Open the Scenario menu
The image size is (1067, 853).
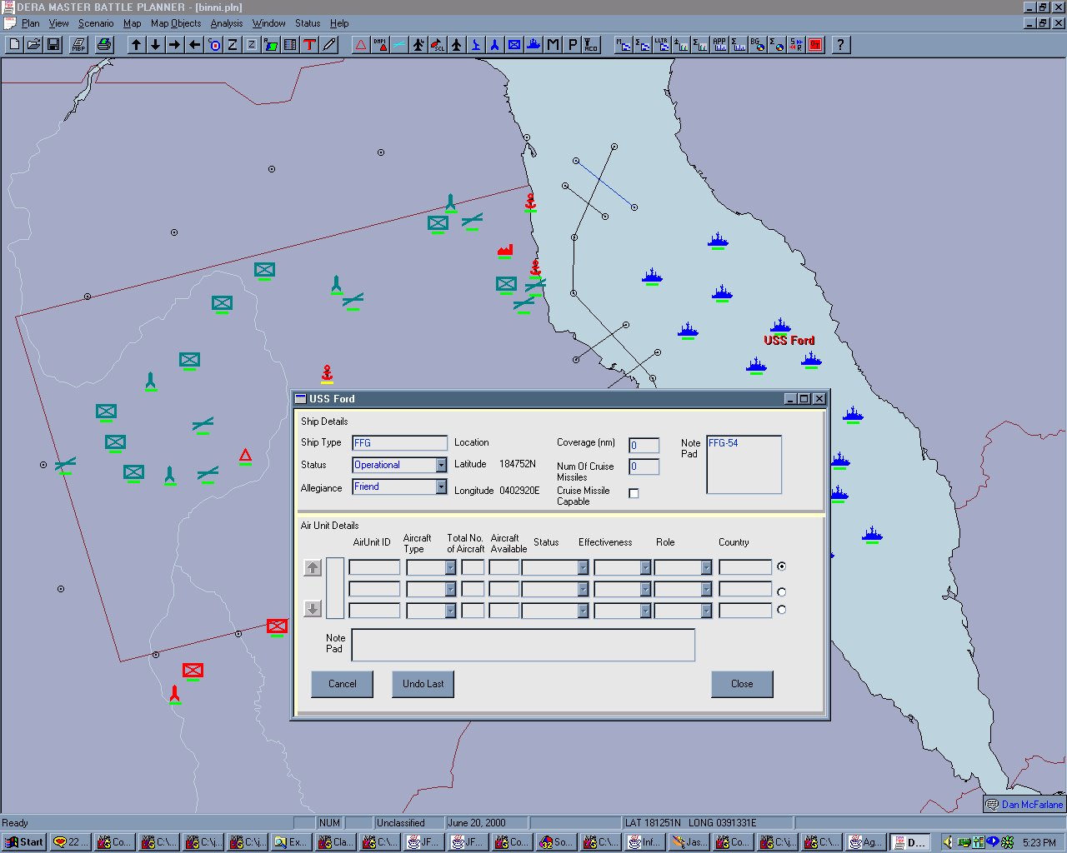point(96,23)
